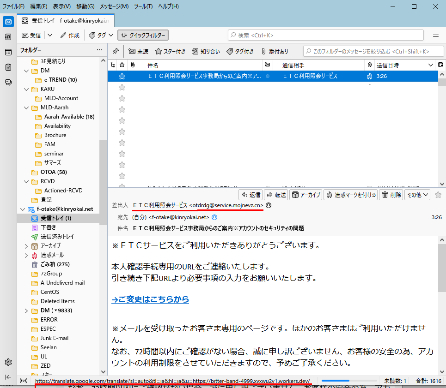Open the 移動(G) menu
Screen dimensions: 446x388
point(86,6)
